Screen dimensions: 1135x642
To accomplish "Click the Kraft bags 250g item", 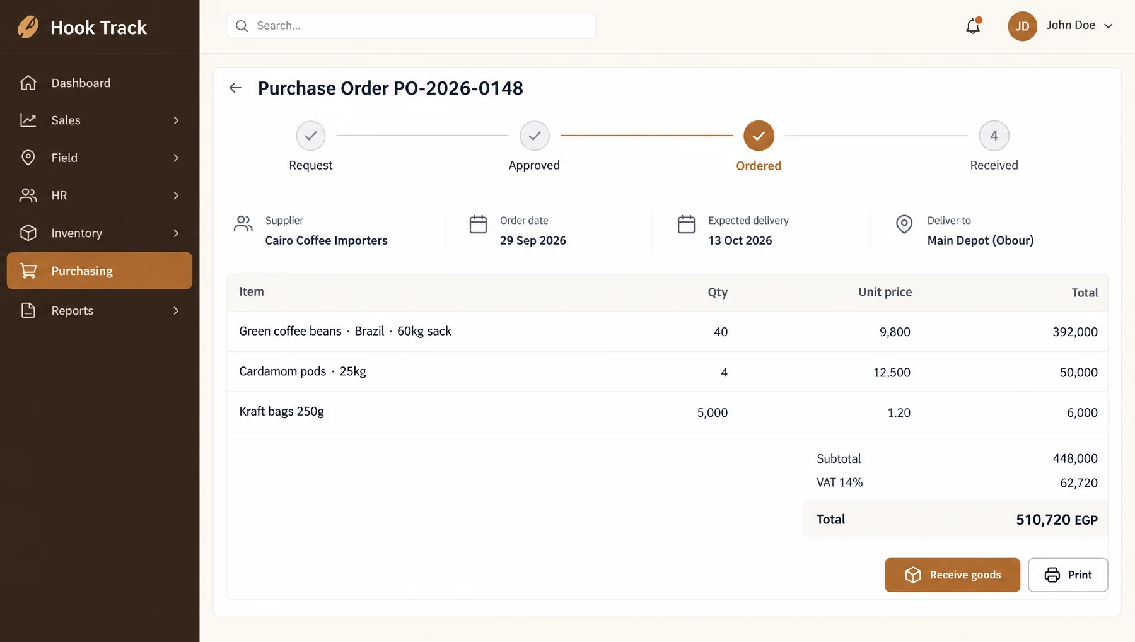I will point(281,411).
